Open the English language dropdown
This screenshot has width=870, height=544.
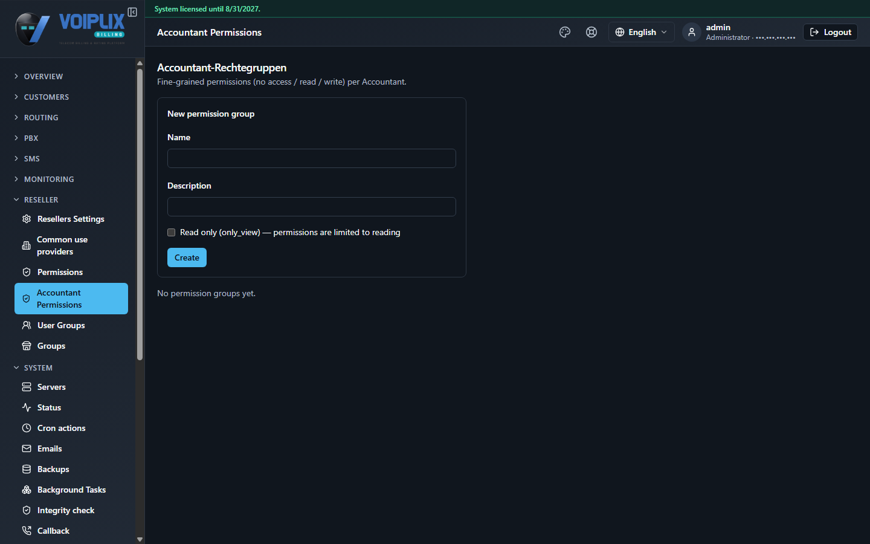[641, 32]
